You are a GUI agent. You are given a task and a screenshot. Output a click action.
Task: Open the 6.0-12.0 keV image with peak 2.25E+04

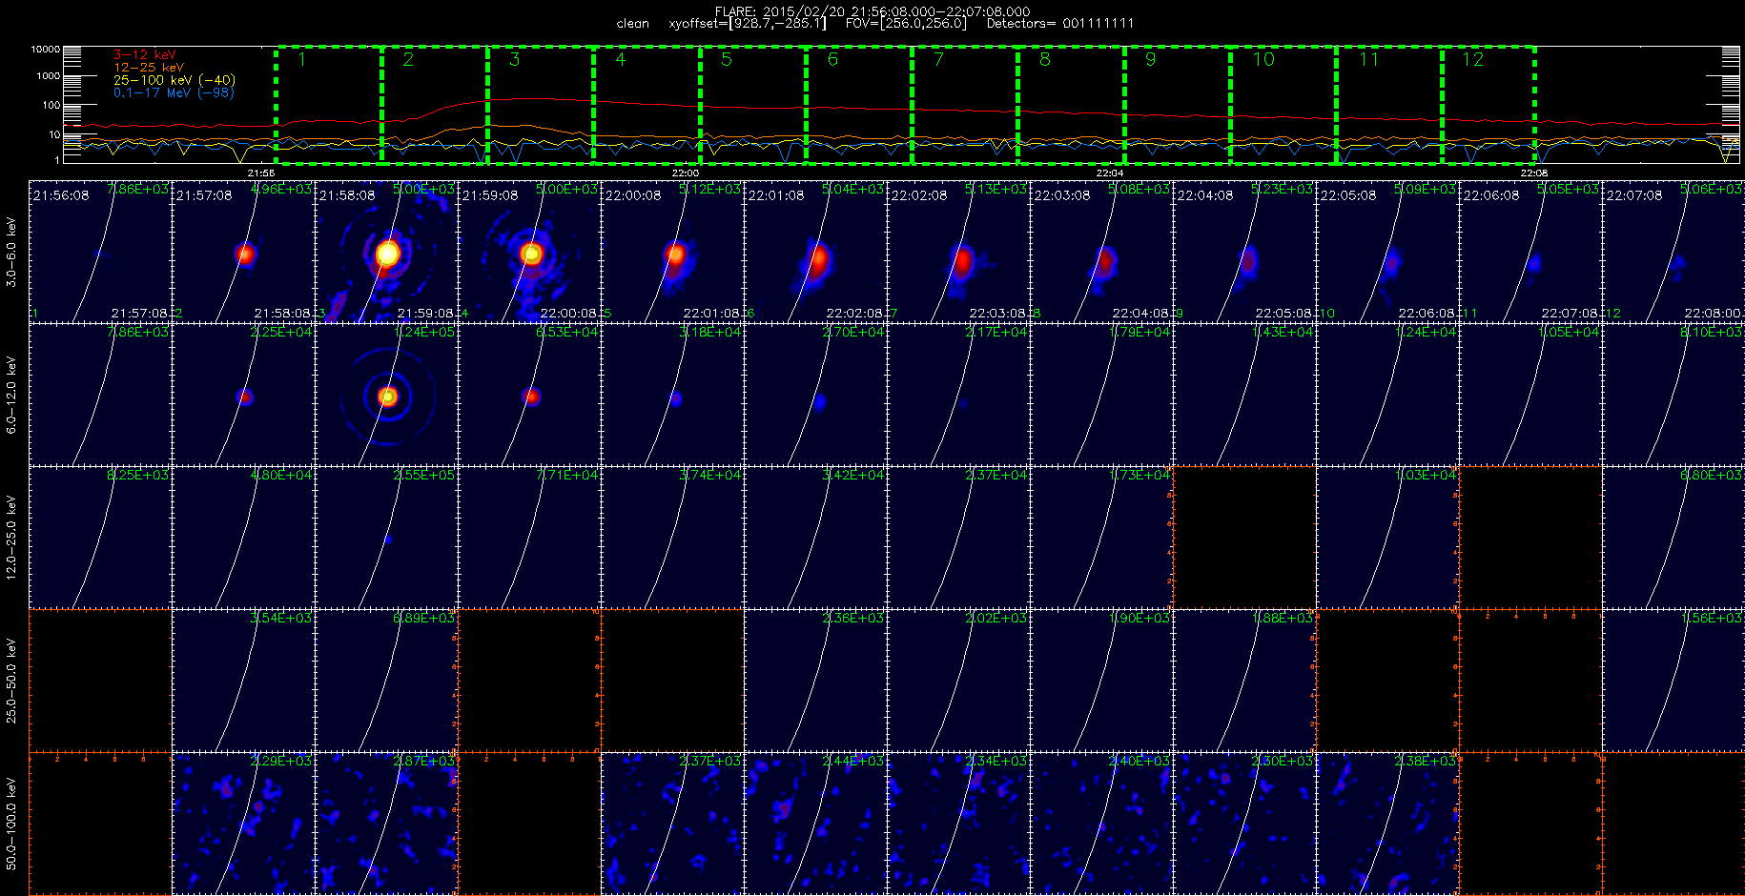(x=243, y=395)
